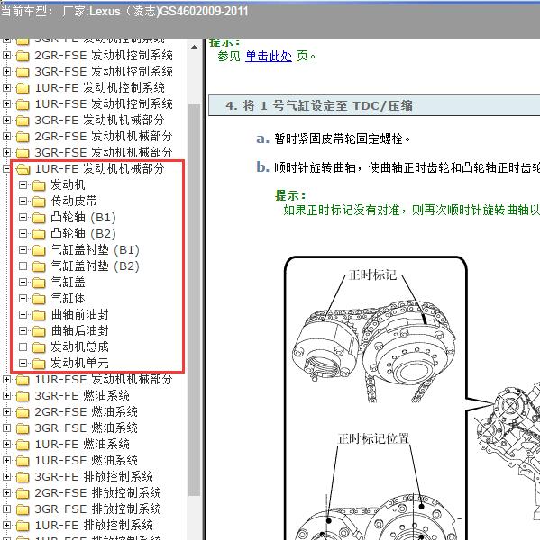Select the 发动机单元 tree item

(x=79, y=363)
